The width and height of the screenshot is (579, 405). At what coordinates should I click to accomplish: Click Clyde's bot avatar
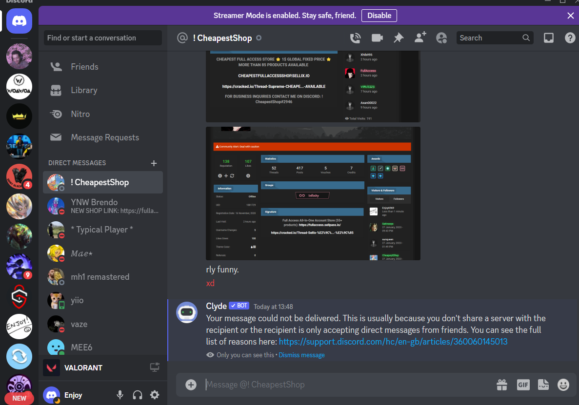click(187, 312)
